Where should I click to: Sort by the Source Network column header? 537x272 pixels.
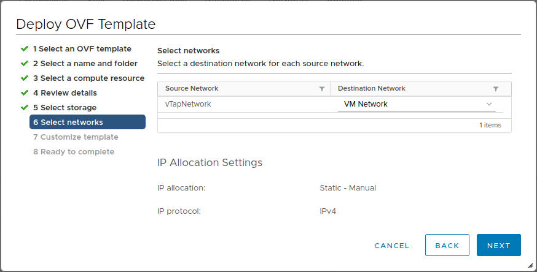pos(192,89)
